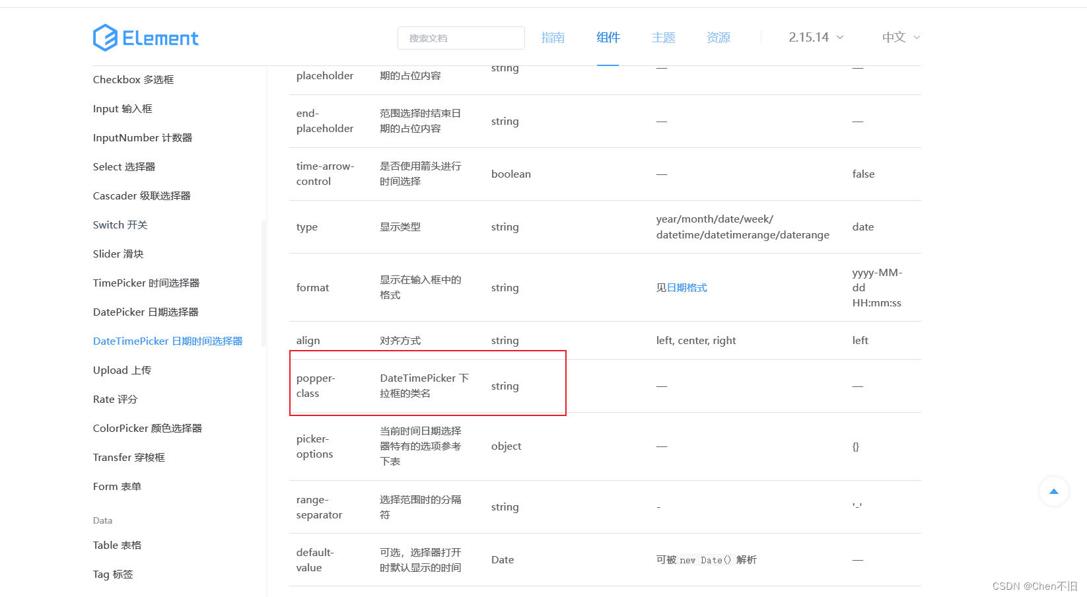Click the 对齐方式 description

(x=400, y=340)
